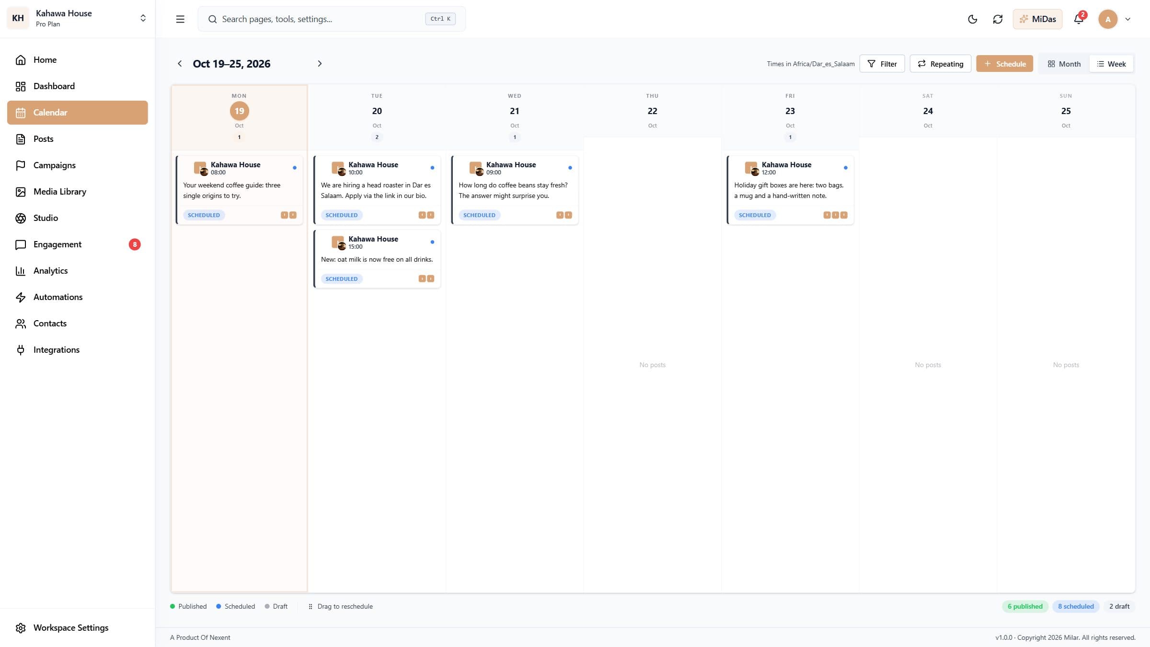Open the Home page from sidebar
Image resolution: width=1150 pixels, height=647 pixels.
coord(77,60)
